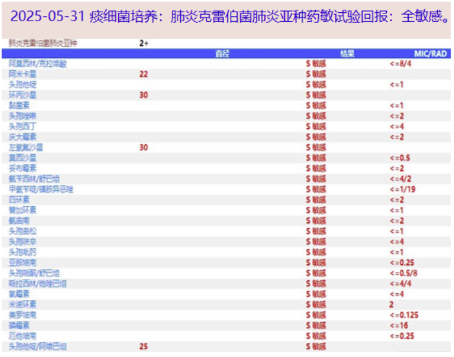Click the 肺炎克雷伯菌肺炎亚种 organism name
The width and height of the screenshot is (454, 357).
coord(43,43)
